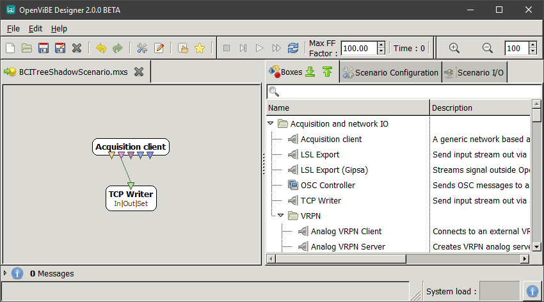Screen dimensions: 544x302
Task: Click the horizontal scrollbar left arrow
Action: (x=271, y=258)
